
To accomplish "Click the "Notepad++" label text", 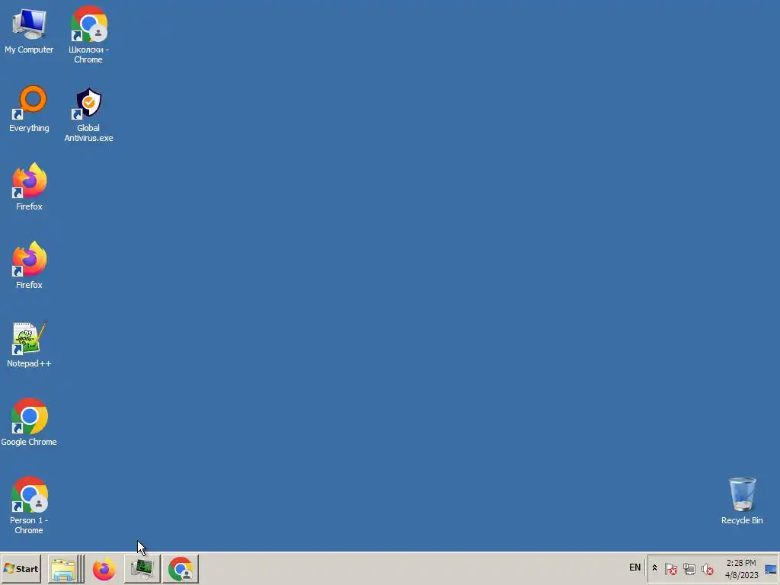I will tap(29, 363).
